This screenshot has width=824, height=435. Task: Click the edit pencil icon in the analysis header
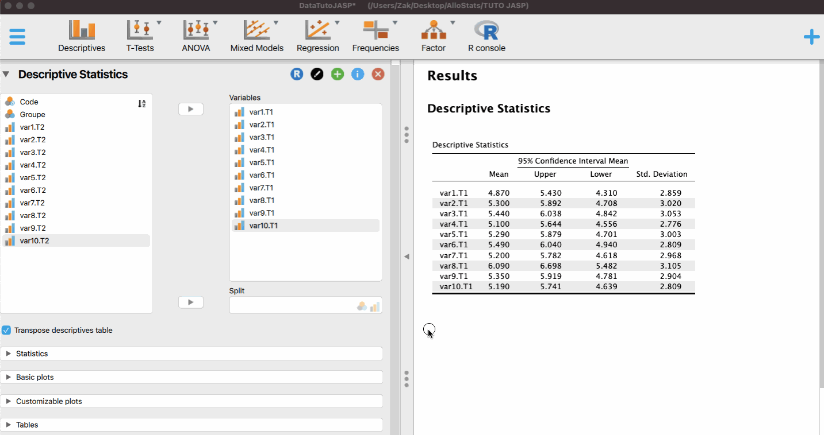[x=317, y=74]
